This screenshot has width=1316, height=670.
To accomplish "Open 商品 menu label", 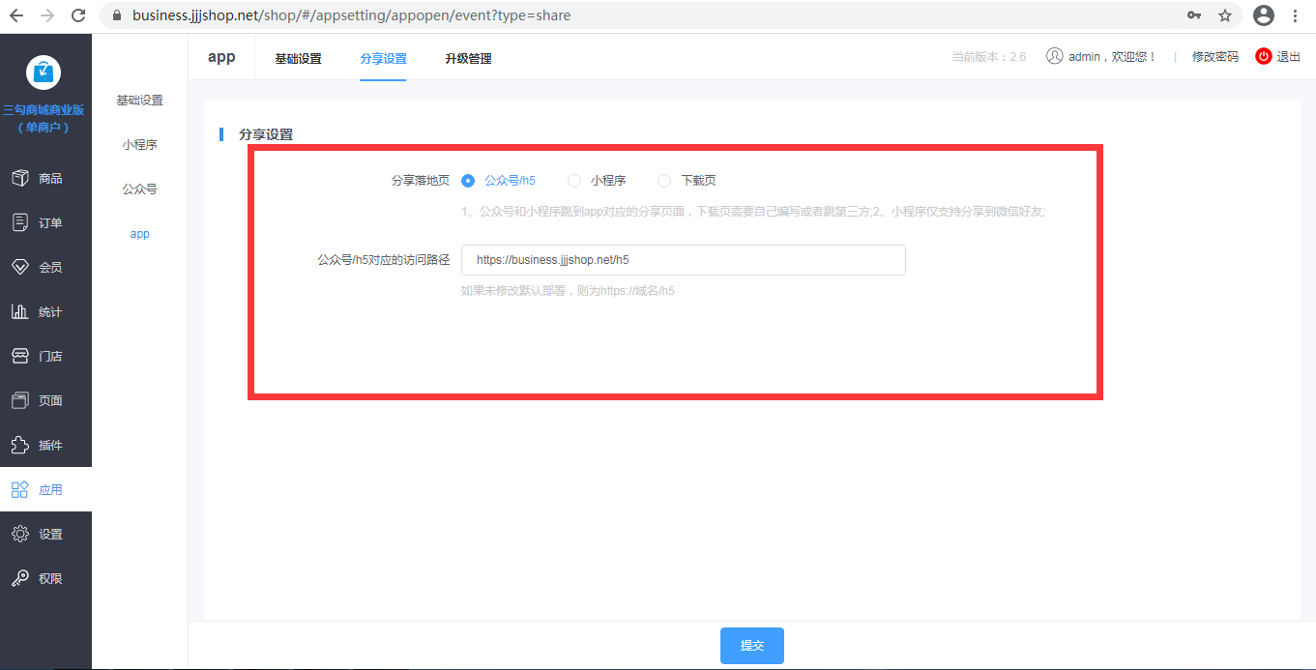I will pyautogui.click(x=50, y=178).
